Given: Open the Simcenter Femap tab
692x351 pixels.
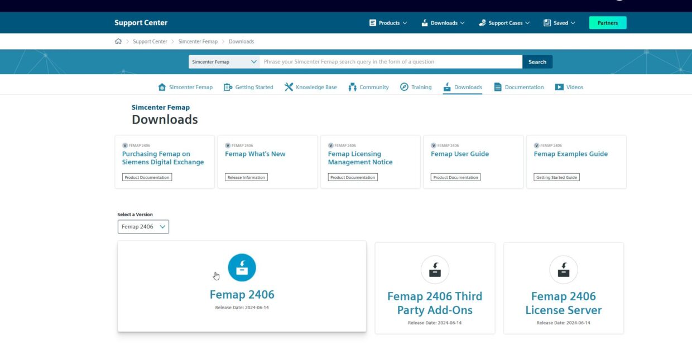Looking at the screenshot, I should click(185, 87).
